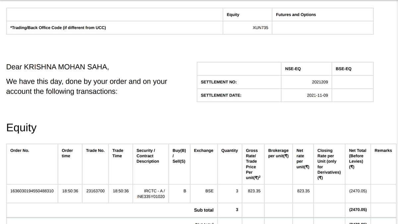The height and width of the screenshot is (224, 398).
Task: Select trading code XUN735
Action: [260, 28]
